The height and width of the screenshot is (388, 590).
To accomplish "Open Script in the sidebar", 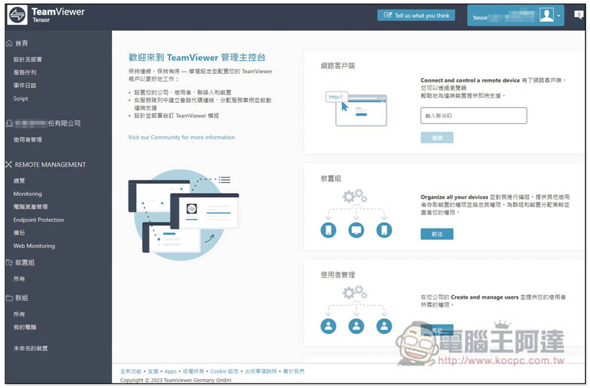I will point(21,99).
